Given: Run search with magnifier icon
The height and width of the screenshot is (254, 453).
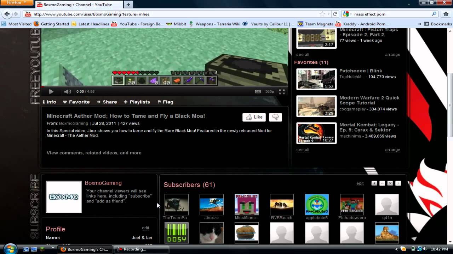Looking at the screenshot, I should point(434,14).
